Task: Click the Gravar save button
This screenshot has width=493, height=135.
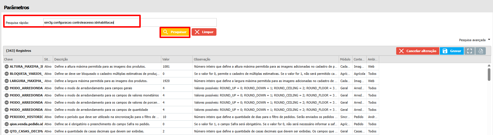Action: tap(452, 51)
